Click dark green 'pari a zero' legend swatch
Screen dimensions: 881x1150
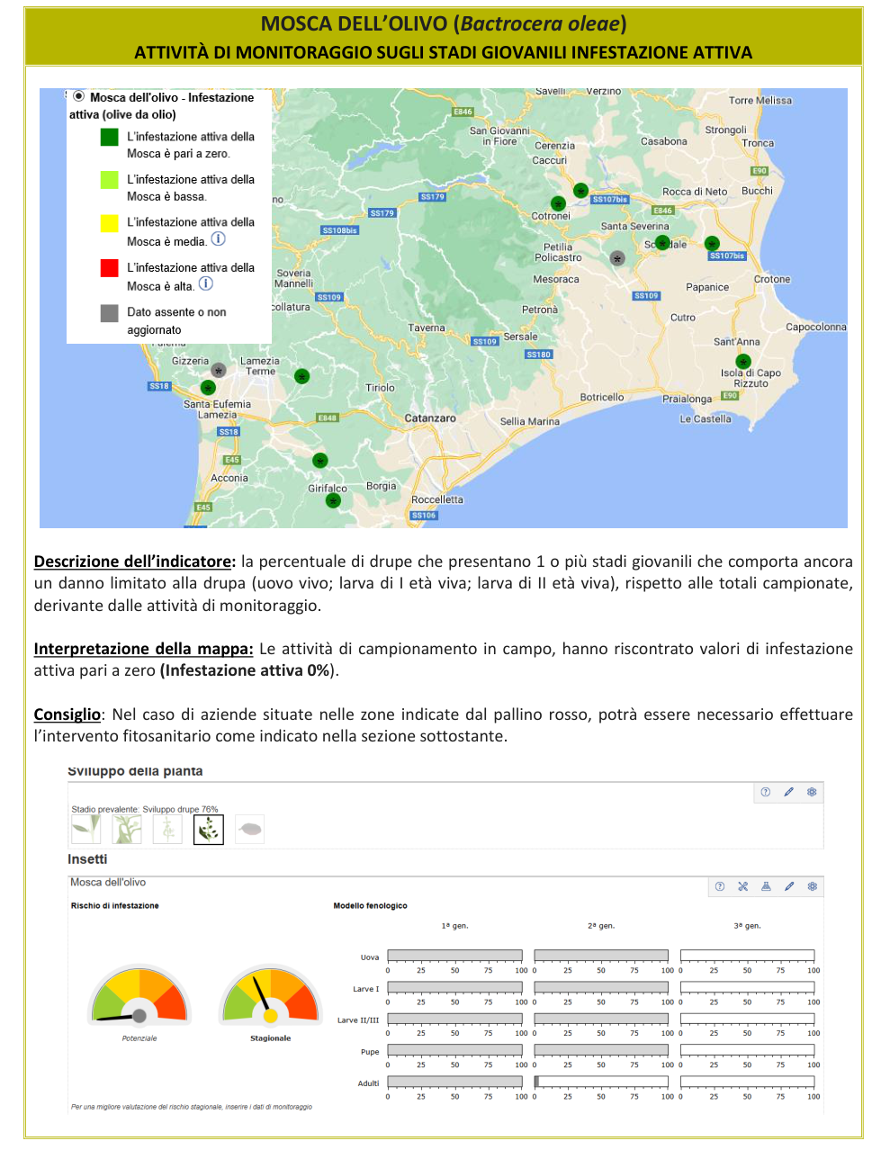coord(110,137)
